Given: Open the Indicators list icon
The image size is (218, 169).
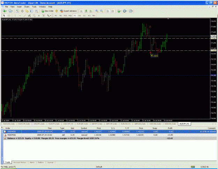Looking at the screenshot, I should coord(119,11).
